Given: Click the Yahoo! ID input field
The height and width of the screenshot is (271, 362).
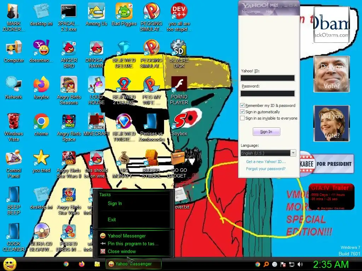Looking at the screenshot, I should tap(268, 78).
